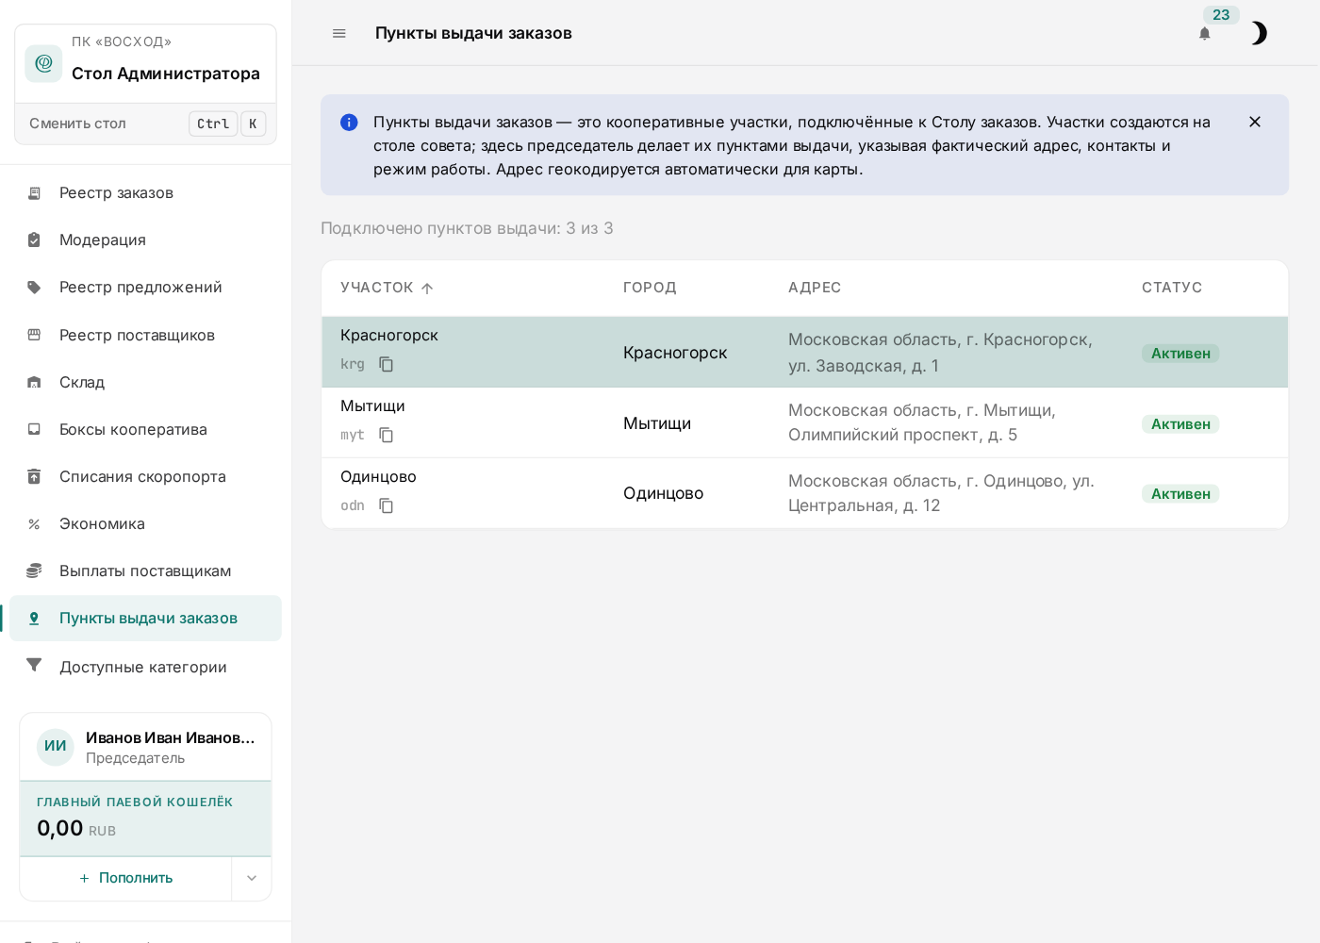Copy the krg section code

(x=387, y=364)
